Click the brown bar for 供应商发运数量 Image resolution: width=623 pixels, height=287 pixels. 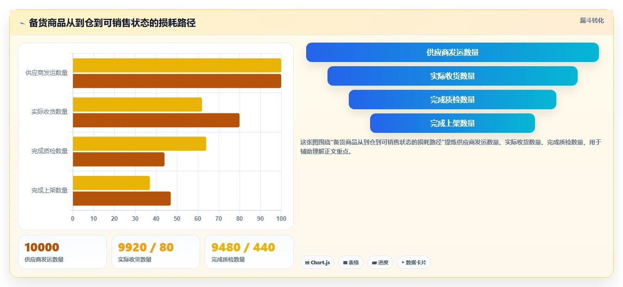point(177,81)
